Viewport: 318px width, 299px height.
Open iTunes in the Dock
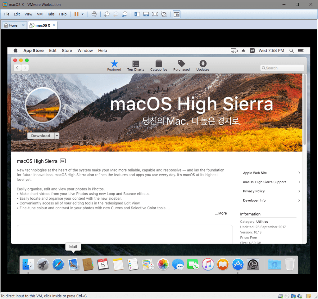click(x=208, y=264)
